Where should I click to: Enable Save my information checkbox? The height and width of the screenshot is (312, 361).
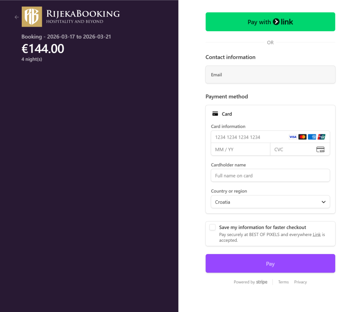coord(212,227)
